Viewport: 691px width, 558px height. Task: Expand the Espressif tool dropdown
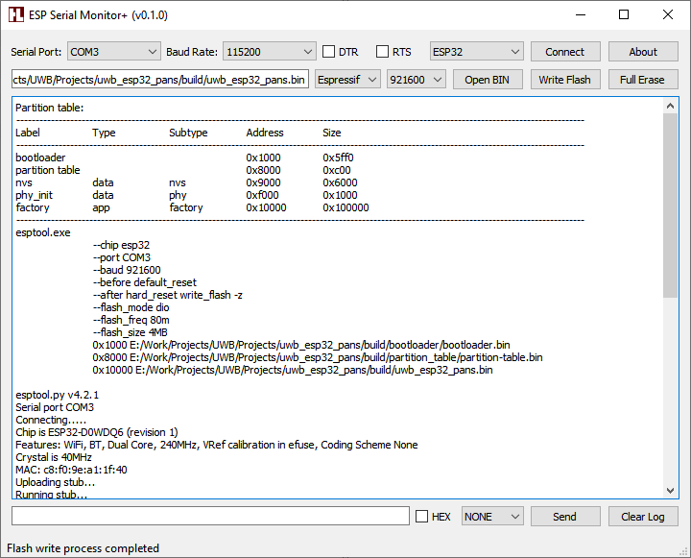(x=347, y=80)
